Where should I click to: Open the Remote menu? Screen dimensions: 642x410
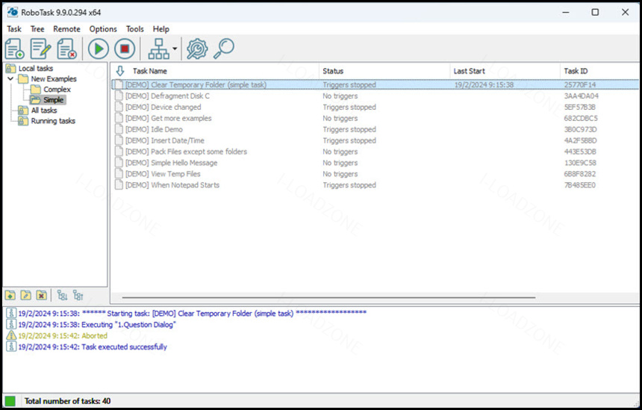pyautogui.click(x=66, y=29)
